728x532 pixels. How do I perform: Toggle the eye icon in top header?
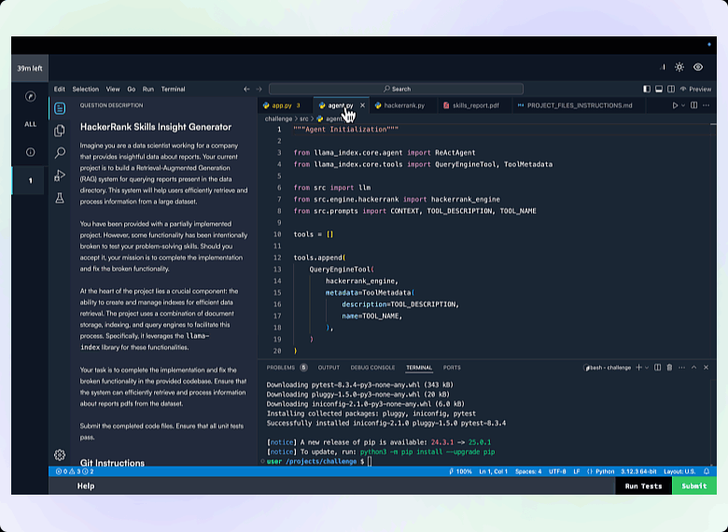tap(698, 67)
